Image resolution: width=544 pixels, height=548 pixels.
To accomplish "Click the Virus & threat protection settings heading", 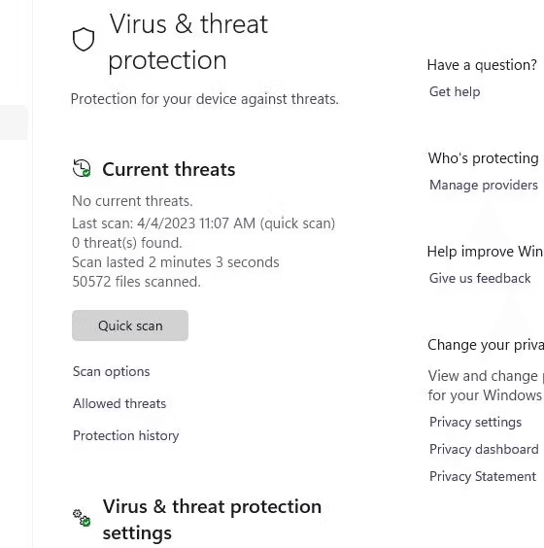I will coord(212,520).
